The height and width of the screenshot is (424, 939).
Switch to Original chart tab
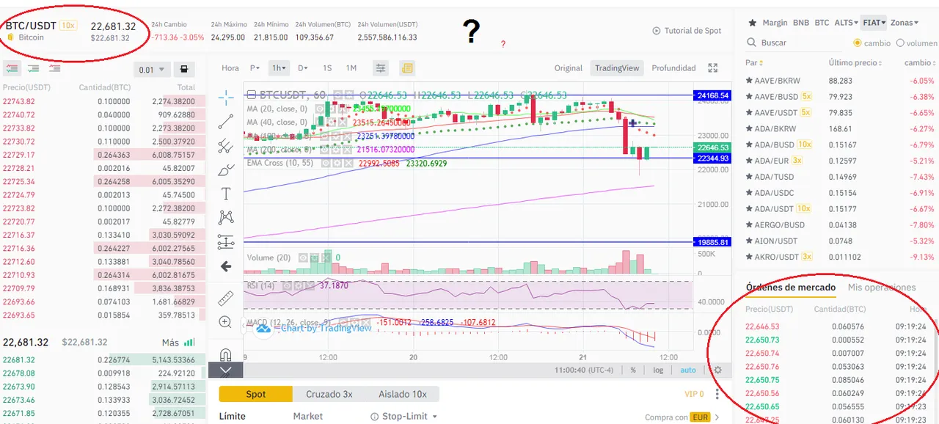point(568,68)
